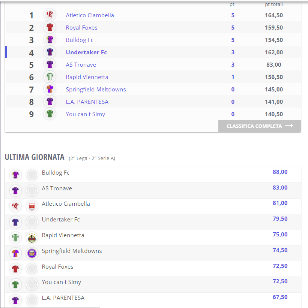Click L.A. PARENTESA score 67,50

pos(280,297)
